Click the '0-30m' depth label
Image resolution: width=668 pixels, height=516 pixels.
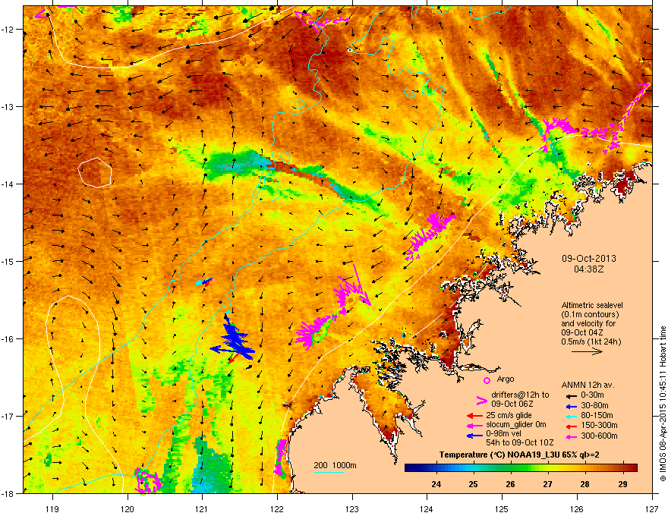[x=592, y=395]
